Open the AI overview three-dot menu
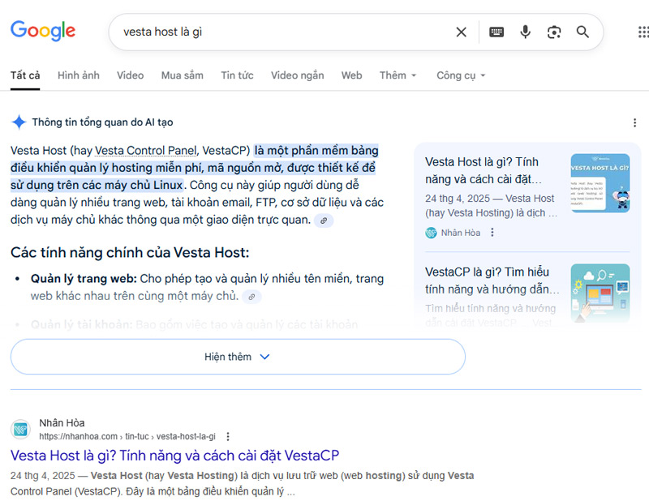Image resolution: width=649 pixels, height=501 pixels. [x=635, y=122]
